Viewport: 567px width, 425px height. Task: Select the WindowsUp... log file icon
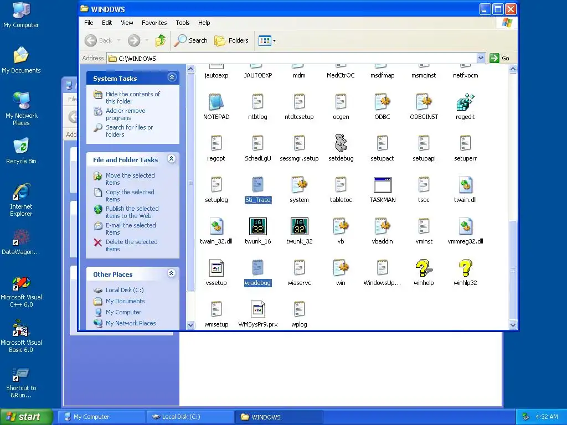pos(382,268)
